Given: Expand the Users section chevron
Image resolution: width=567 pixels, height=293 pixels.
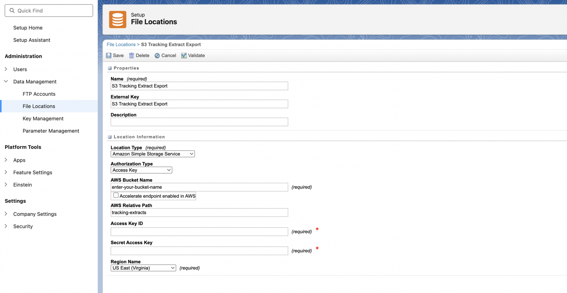Looking at the screenshot, I should pyautogui.click(x=6, y=69).
